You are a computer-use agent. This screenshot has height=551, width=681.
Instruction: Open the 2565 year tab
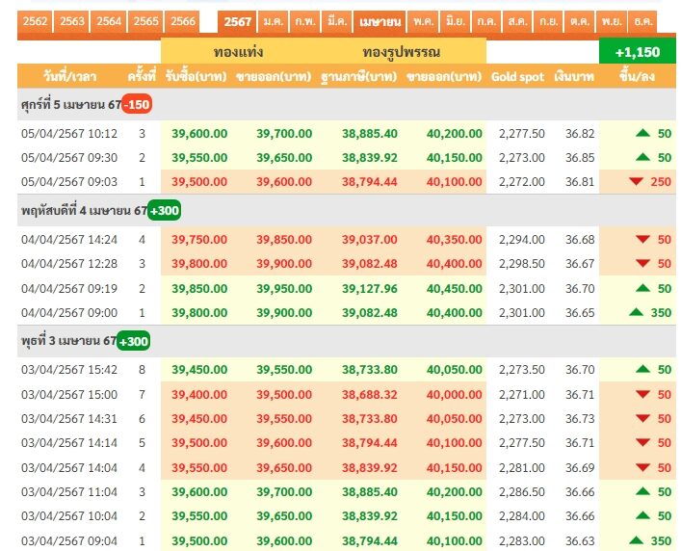pyautogui.click(x=145, y=21)
